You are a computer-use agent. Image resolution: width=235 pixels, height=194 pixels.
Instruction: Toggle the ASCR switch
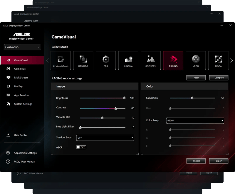(x=81, y=147)
